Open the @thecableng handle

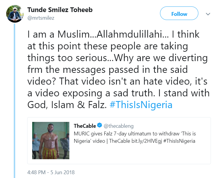click(119, 126)
